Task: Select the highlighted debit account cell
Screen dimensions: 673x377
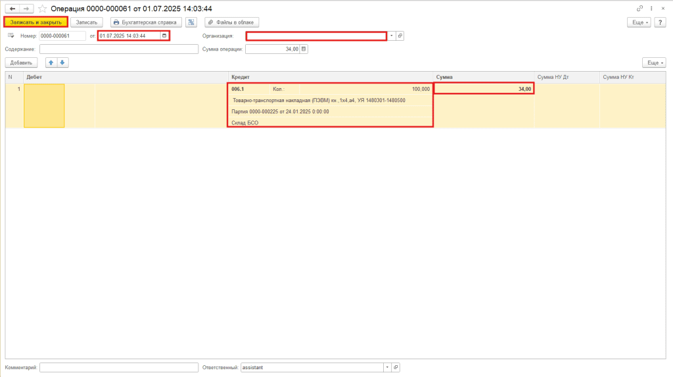Action: (x=44, y=106)
